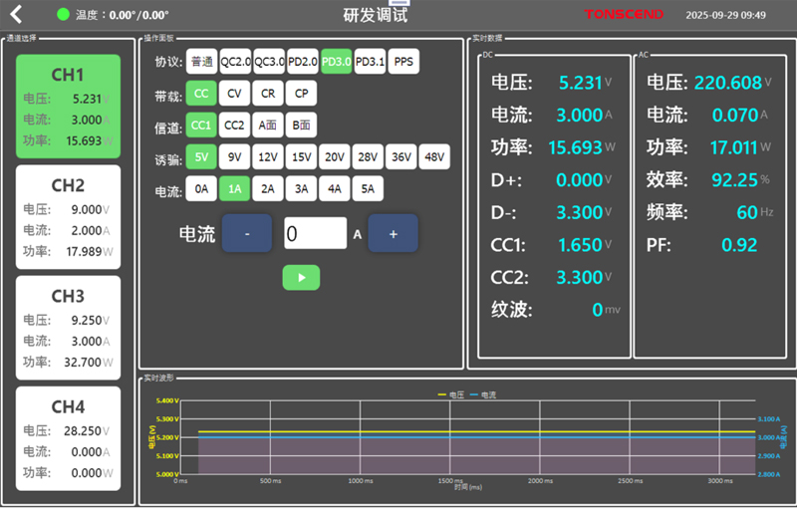Click the green temperature status indicator
The width and height of the screenshot is (797, 508).
pos(64,15)
